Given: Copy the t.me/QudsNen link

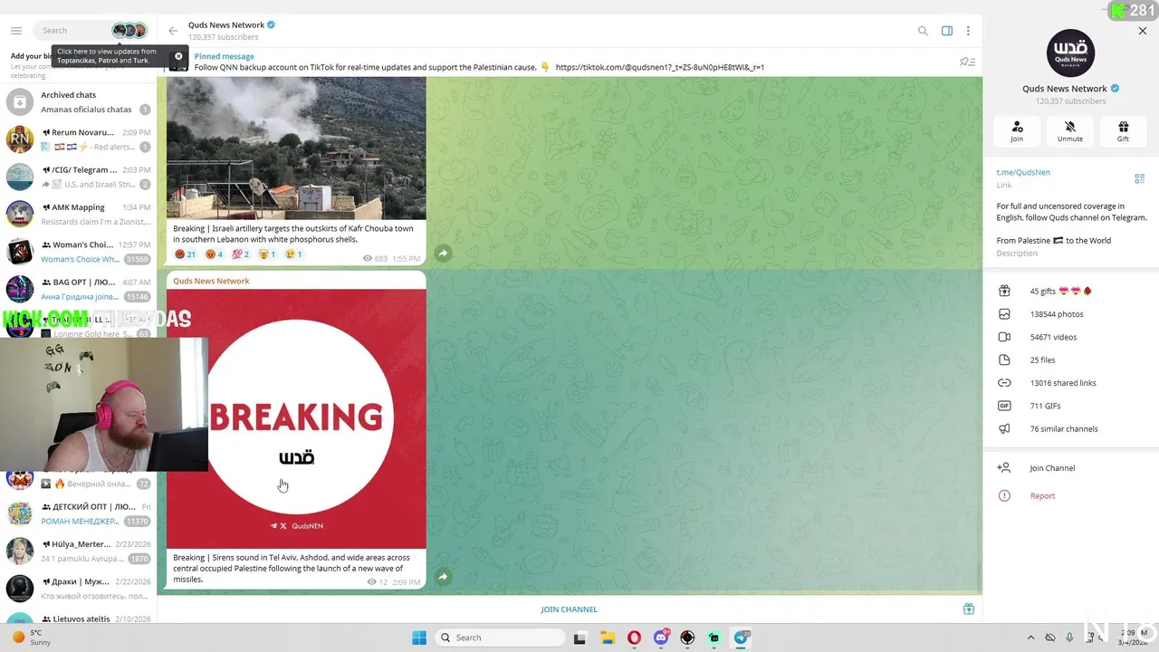Looking at the screenshot, I should (1023, 172).
